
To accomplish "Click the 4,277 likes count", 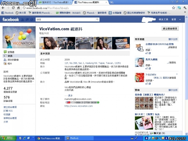I will pyautogui.click(x=8, y=88).
